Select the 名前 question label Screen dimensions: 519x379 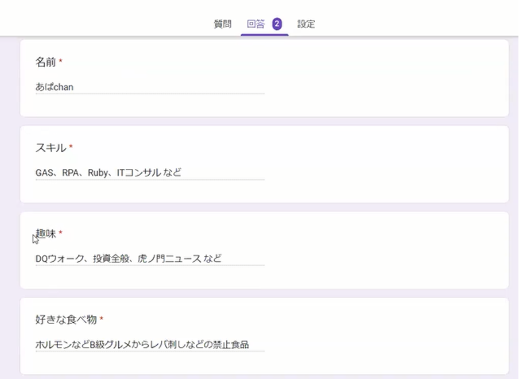[x=46, y=62]
